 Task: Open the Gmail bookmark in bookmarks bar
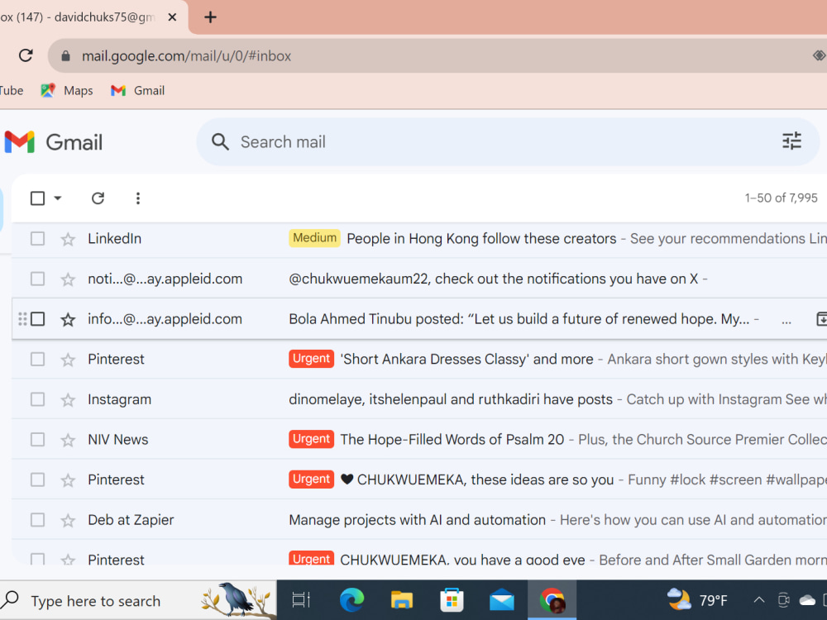tap(137, 91)
